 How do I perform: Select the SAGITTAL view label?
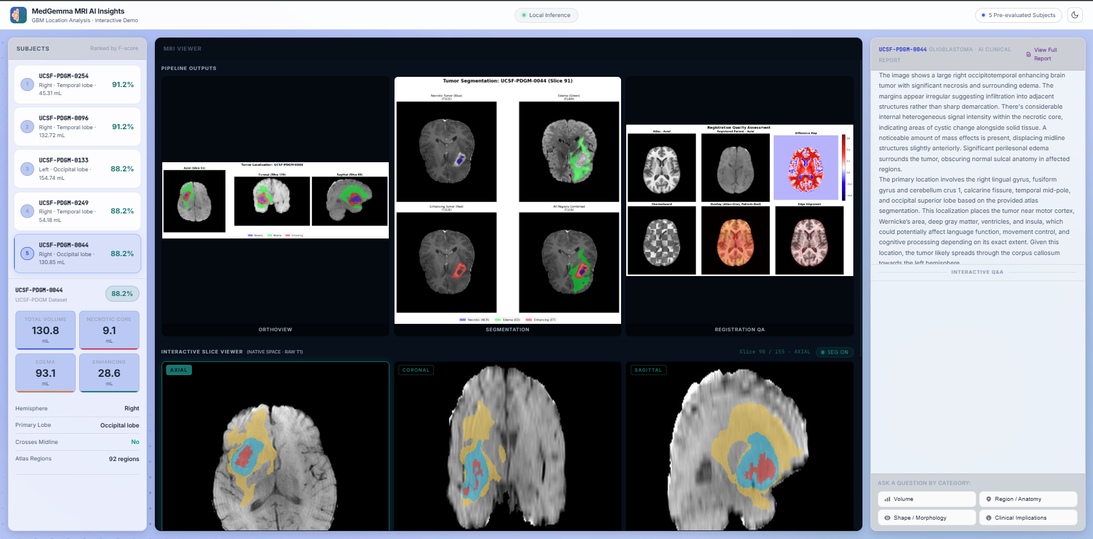[648, 370]
